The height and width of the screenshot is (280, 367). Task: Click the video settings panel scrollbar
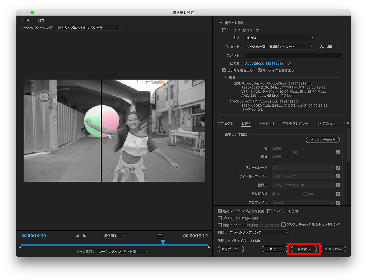(x=349, y=145)
